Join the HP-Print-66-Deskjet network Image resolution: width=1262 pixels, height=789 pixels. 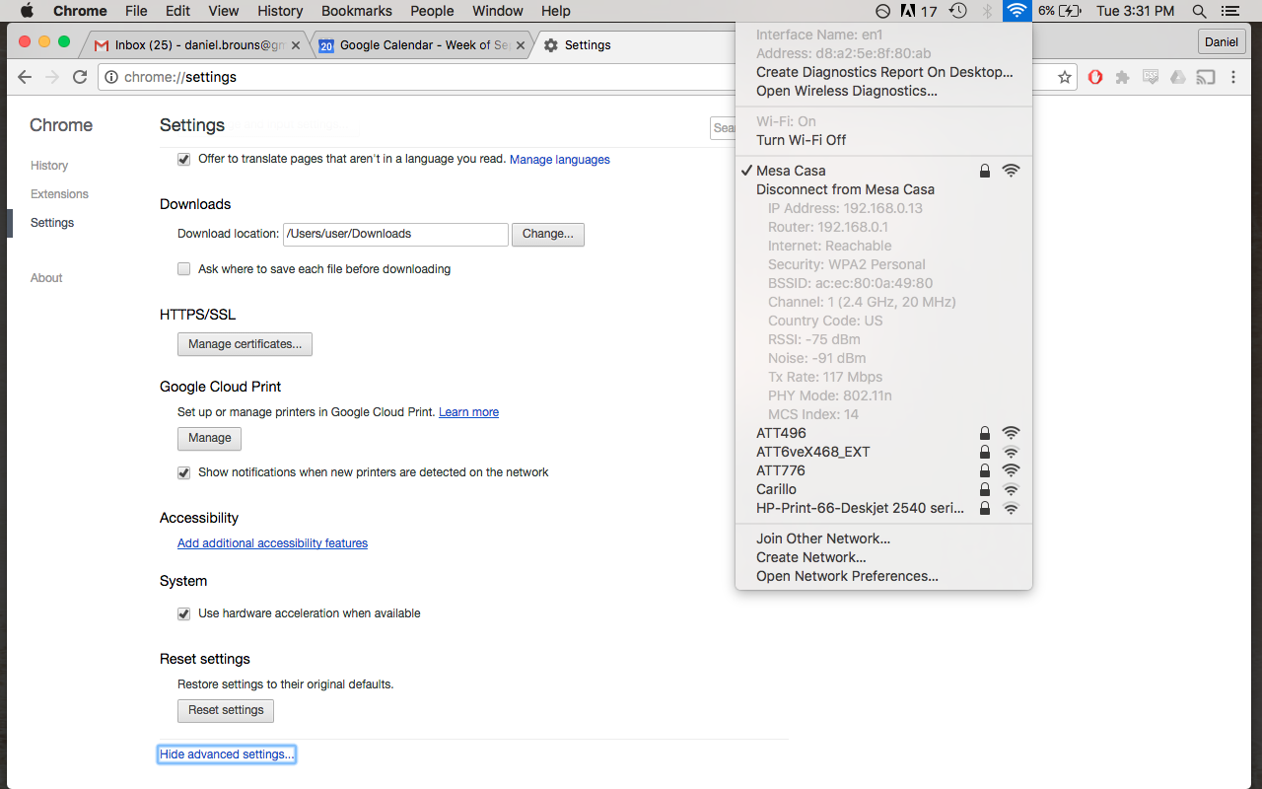[x=883, y=508]
